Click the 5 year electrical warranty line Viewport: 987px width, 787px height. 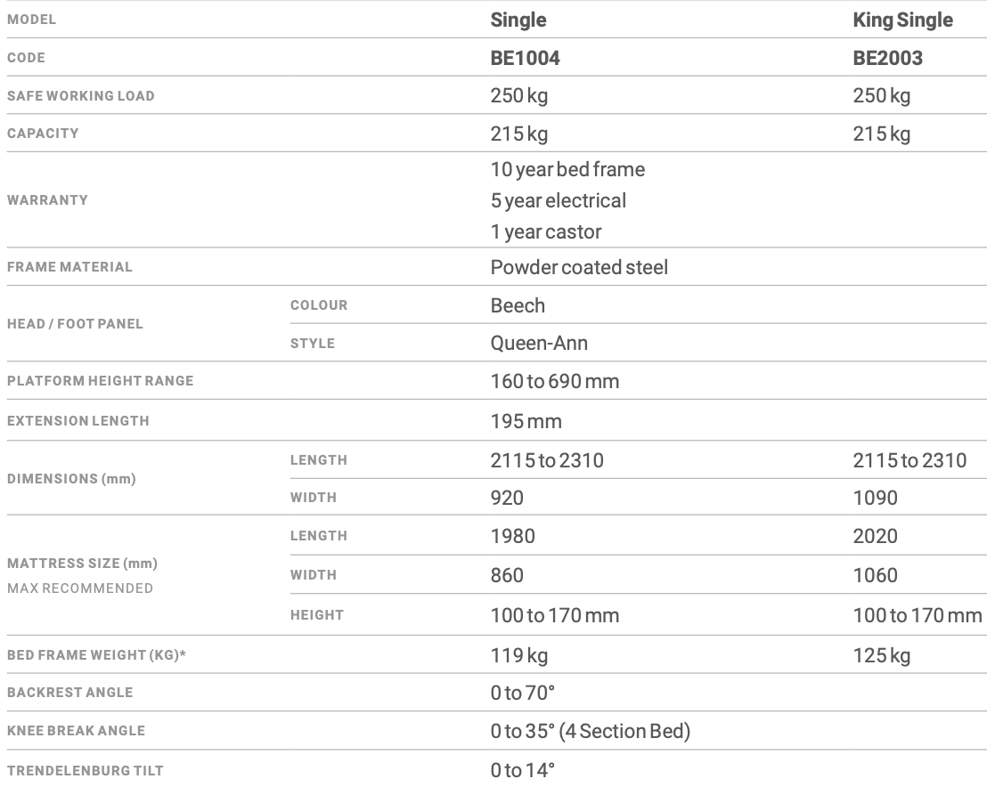tap(558, 200)
